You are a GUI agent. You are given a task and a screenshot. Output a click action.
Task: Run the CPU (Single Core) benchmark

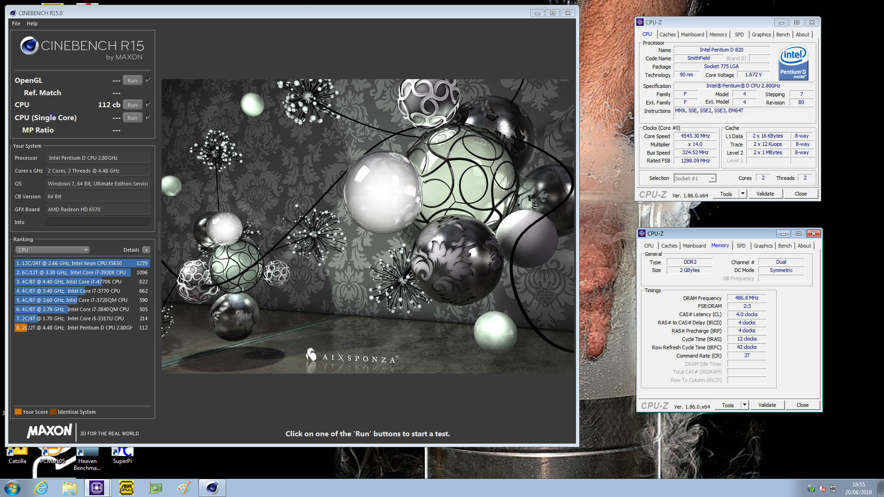click(132, 118)
